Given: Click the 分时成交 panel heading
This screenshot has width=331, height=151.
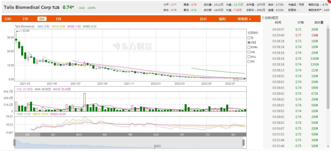Looking at the screenshot, I should coord(272,18).
